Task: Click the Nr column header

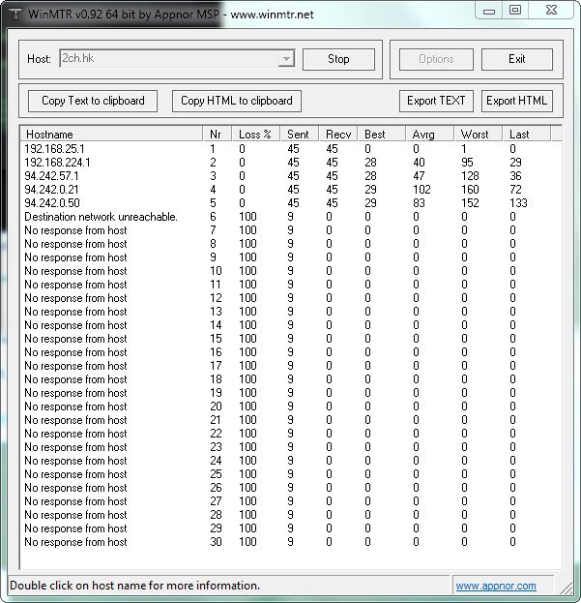Action: point(217,135)
